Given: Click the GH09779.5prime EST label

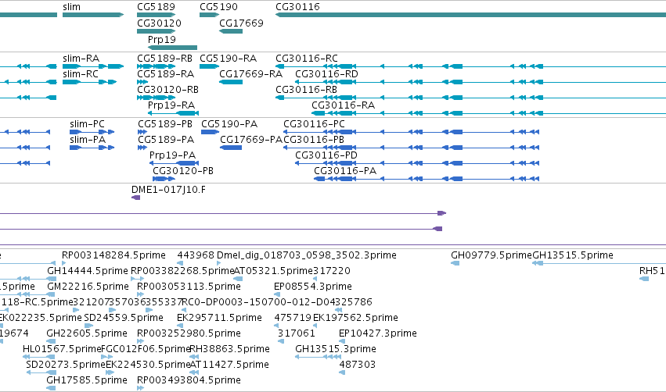Looking at the screenshot, I should point(491,255).
